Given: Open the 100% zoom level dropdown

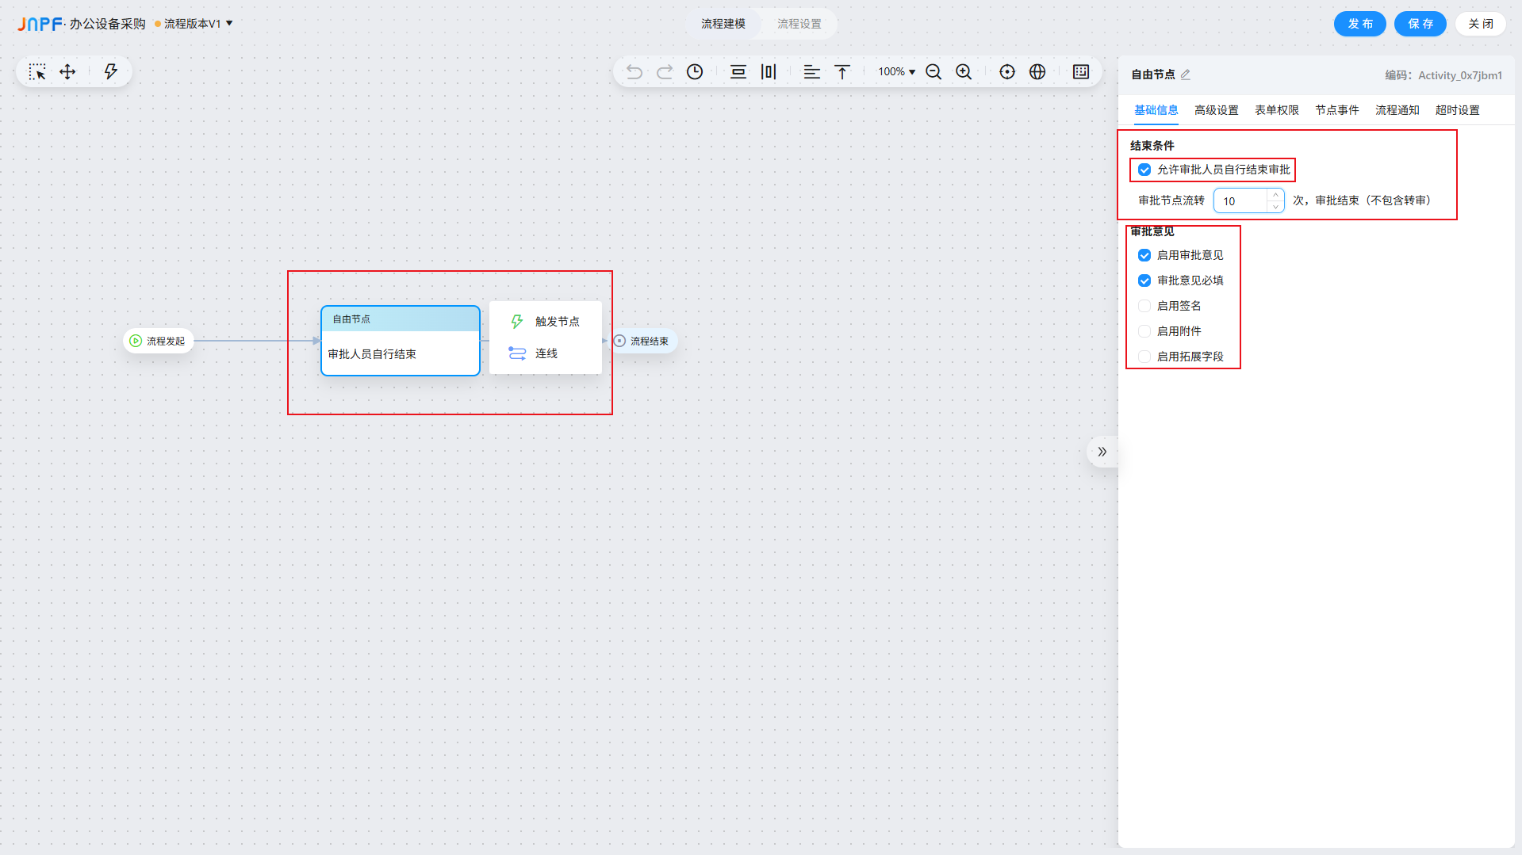Looking at the screenshot, I should click(896, 72).
